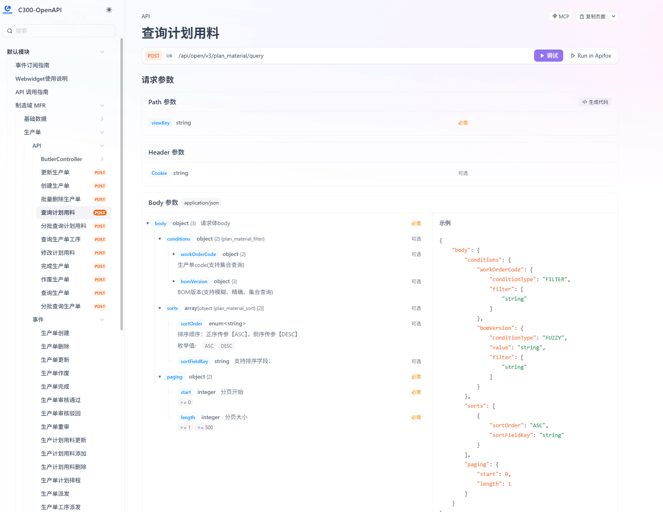Open 生产单派发 event
663x512 pixels.
pyautogui.click(x=55, y=494)
